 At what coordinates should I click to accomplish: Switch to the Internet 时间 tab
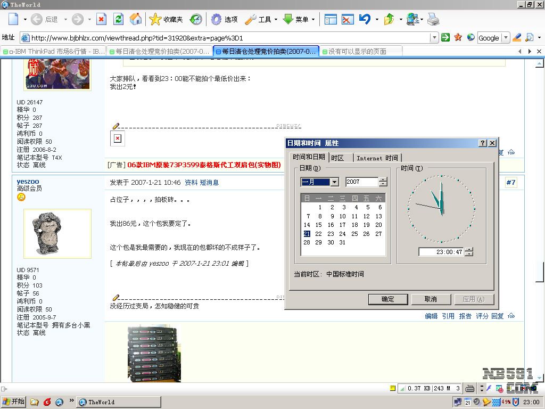(377, 158)
